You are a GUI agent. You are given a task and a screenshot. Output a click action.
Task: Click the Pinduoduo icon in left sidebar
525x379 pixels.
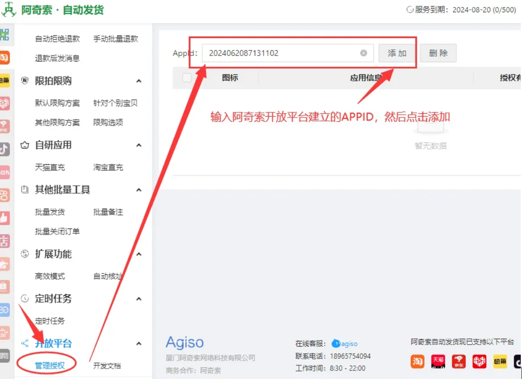pyautogui.click(x=5, y=103)
